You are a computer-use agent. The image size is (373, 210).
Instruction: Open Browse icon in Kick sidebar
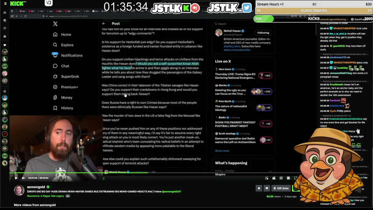point(5,20)
